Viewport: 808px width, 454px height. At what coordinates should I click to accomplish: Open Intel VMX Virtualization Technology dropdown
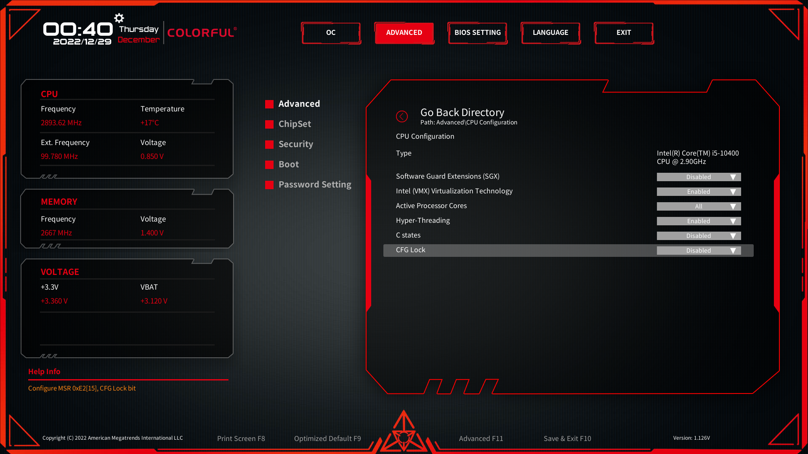coord(699,192)
